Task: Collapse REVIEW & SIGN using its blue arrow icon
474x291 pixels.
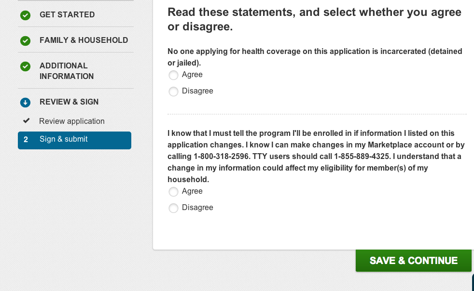Action: (x=26, y=103)
